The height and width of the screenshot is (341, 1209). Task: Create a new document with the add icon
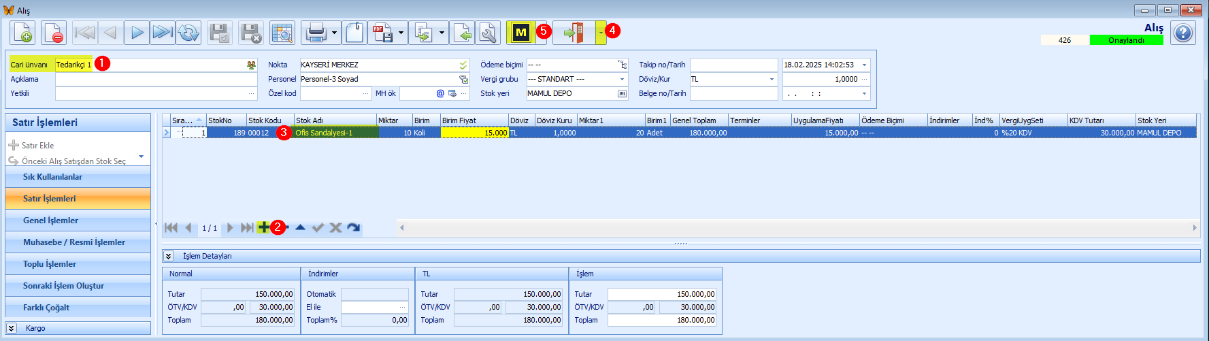pyautogui.click(x=22, y=33)
